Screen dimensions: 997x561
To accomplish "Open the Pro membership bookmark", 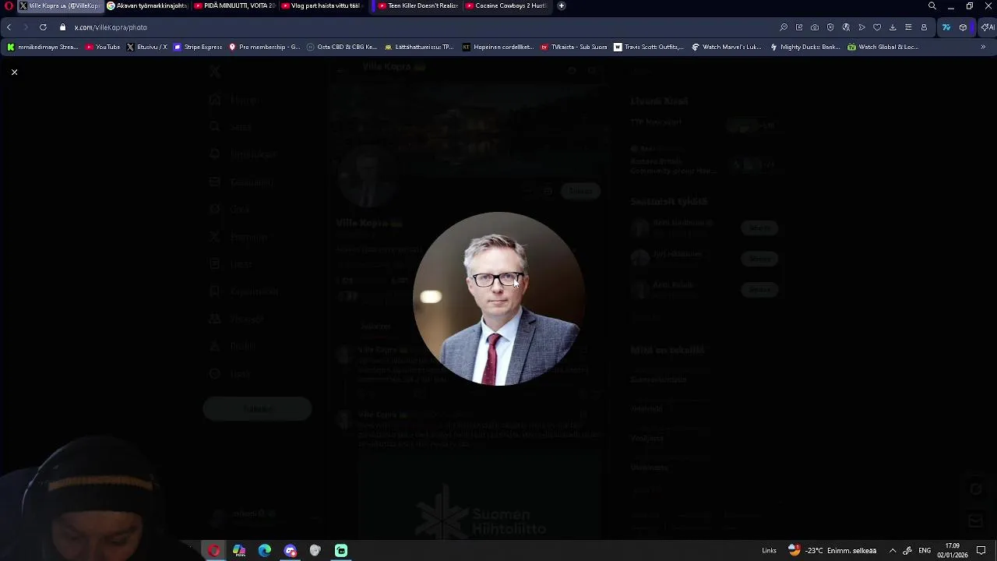I will coord(264,47).
